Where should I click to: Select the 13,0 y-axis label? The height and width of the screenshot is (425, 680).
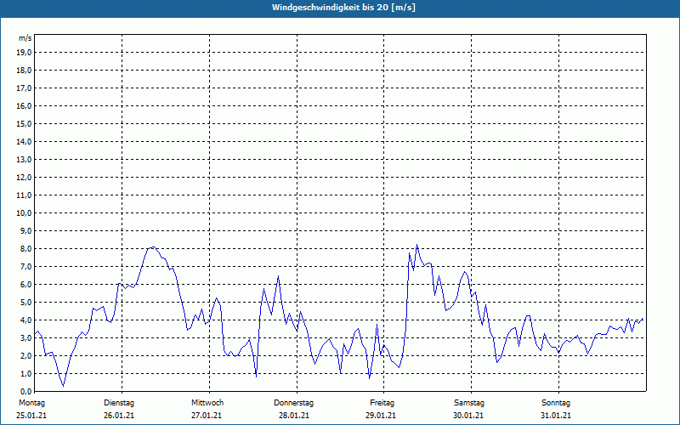click(x=24, y=160)
